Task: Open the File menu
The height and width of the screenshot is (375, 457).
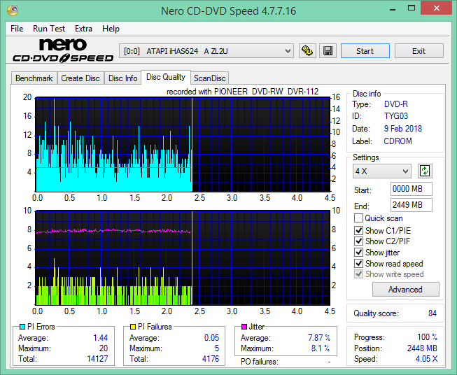Action: 17,29
